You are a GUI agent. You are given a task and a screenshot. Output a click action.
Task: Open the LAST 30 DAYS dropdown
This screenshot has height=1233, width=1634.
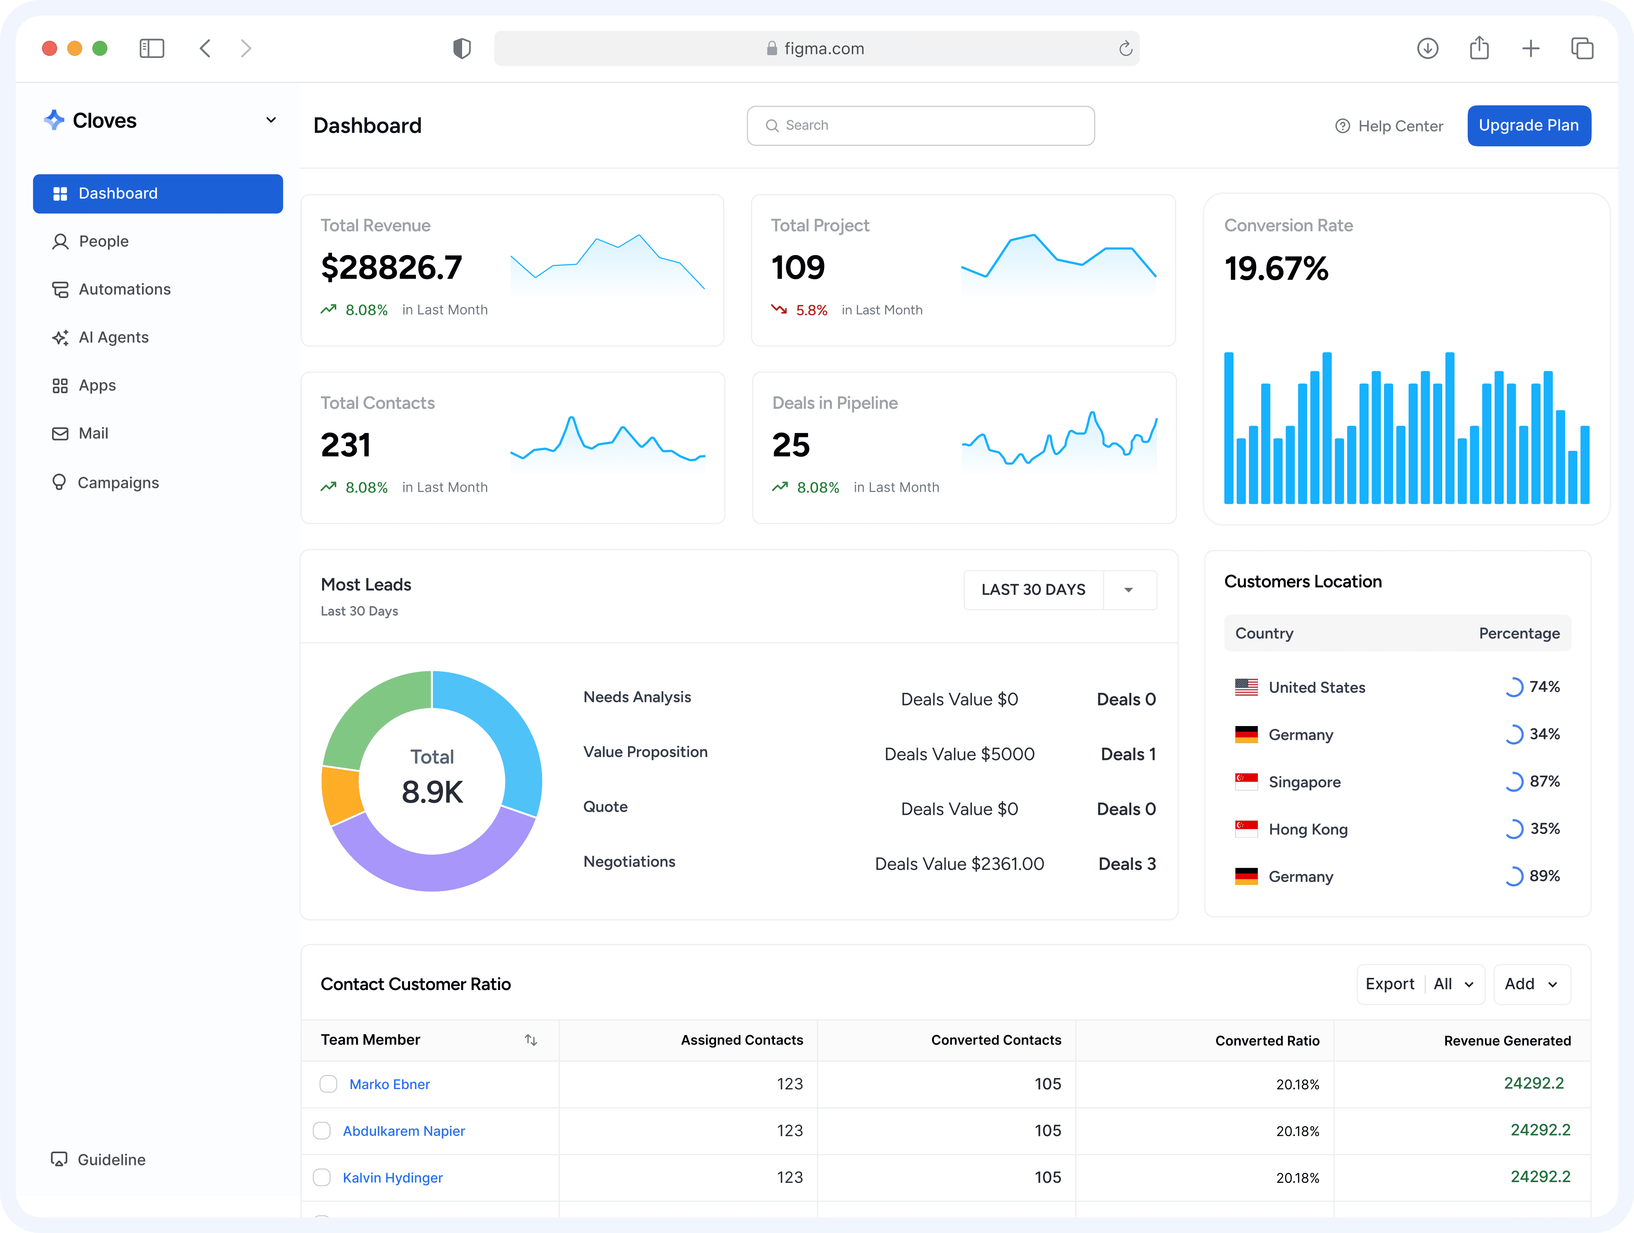click(x=1060, y=590)
